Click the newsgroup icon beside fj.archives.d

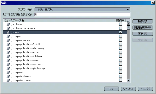tap(8, 24)
